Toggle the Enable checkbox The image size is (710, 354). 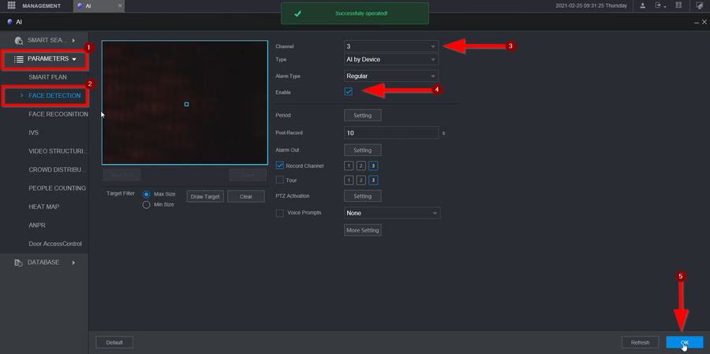349,91
